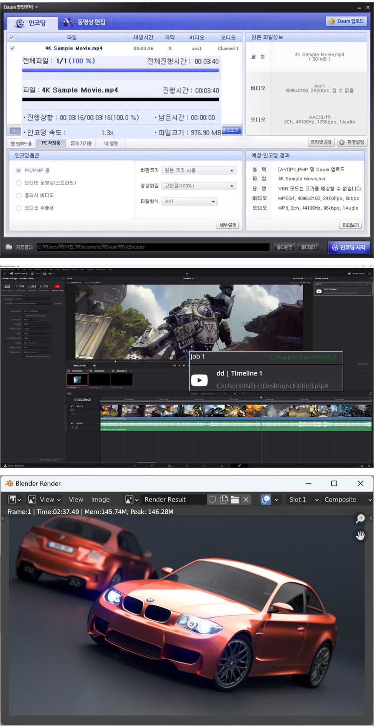Start encoding in PotEncoder
Image resolution: width=374 pixels, height=728 pixels.
(x=349, y=247)
